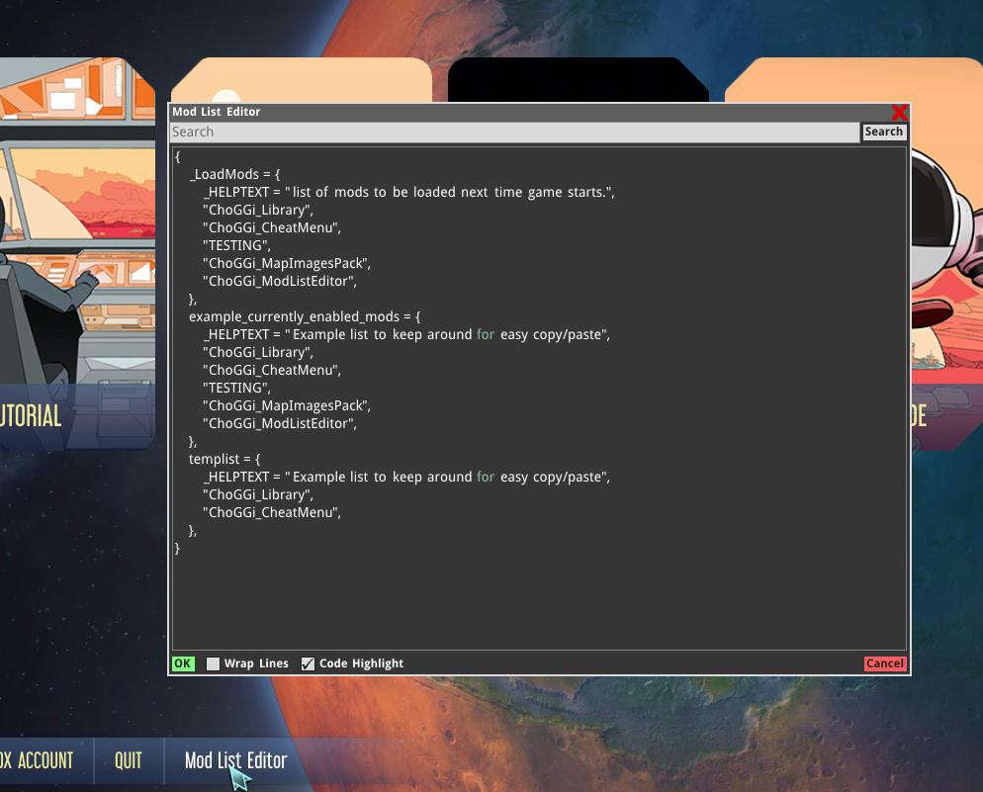This screenshot has width=983, height=792.
Task: Click the partially visible menu option on the right
Action: click(x=921, y=416)
